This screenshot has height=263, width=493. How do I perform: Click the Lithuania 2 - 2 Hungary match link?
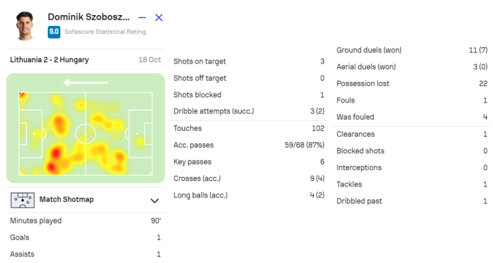(x=49, y=59)
